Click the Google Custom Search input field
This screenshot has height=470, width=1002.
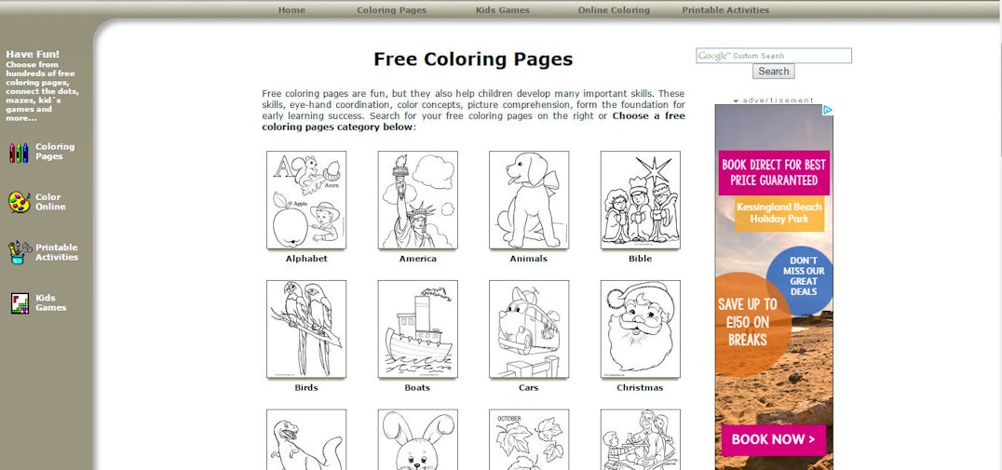pos(773,56)
